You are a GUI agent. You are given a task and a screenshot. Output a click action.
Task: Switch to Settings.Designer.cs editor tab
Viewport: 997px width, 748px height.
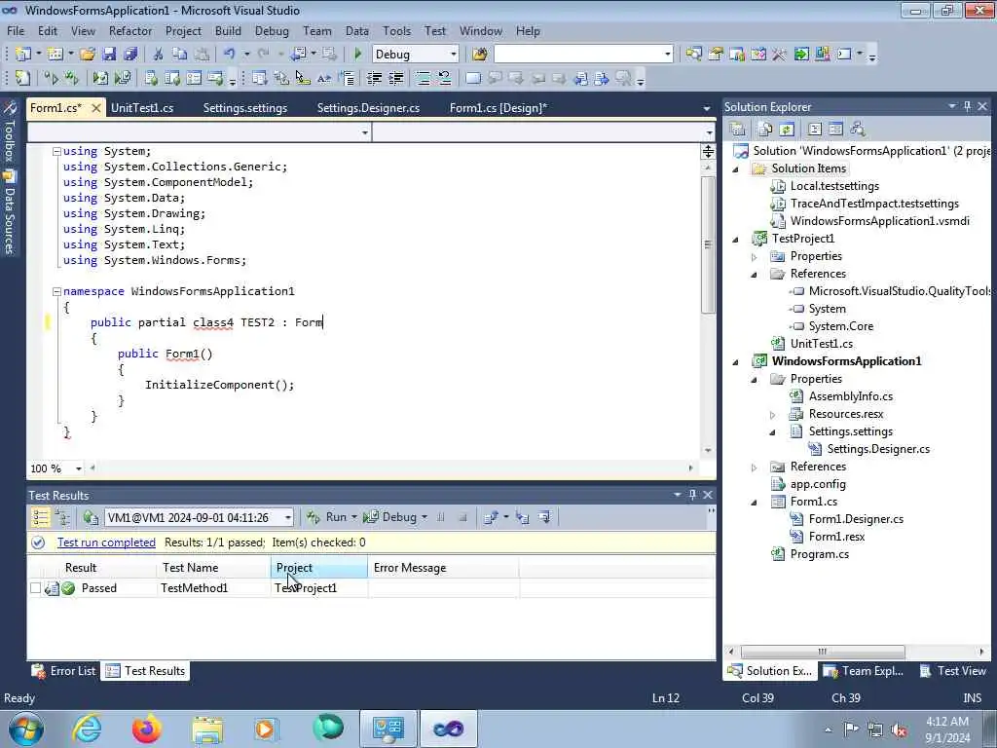(368, 107)
